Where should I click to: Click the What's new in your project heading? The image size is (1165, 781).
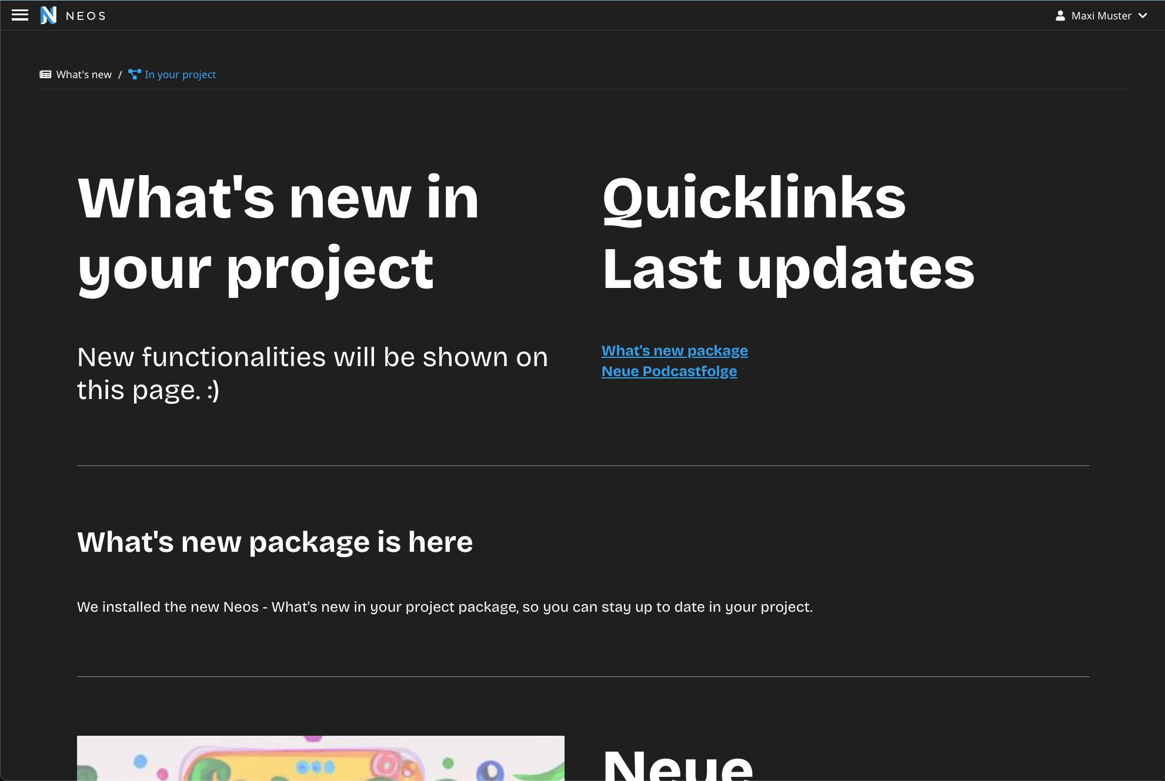[278, 233]
